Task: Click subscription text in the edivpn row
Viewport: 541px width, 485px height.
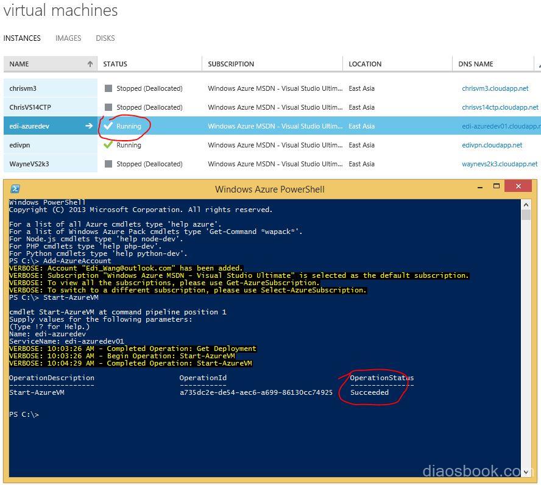Action: pos(275,145)
